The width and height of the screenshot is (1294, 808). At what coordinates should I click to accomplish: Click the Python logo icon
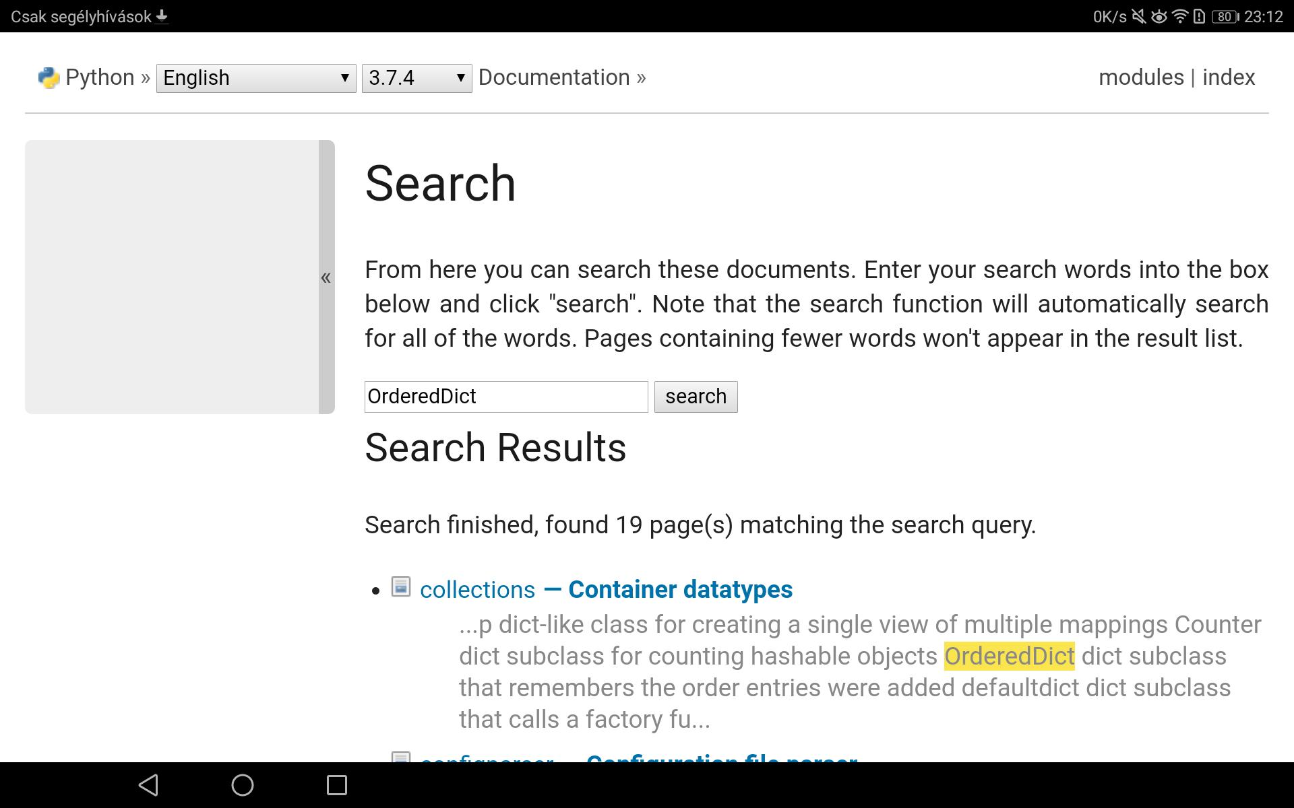[x=49, y=78]
